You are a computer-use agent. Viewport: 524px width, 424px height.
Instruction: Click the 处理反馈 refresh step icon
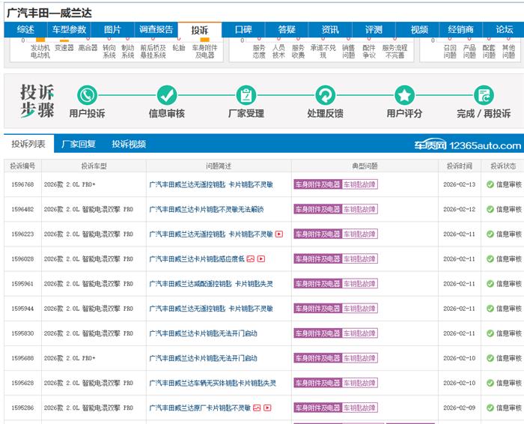pyautogui.click(x=325, y=96)
